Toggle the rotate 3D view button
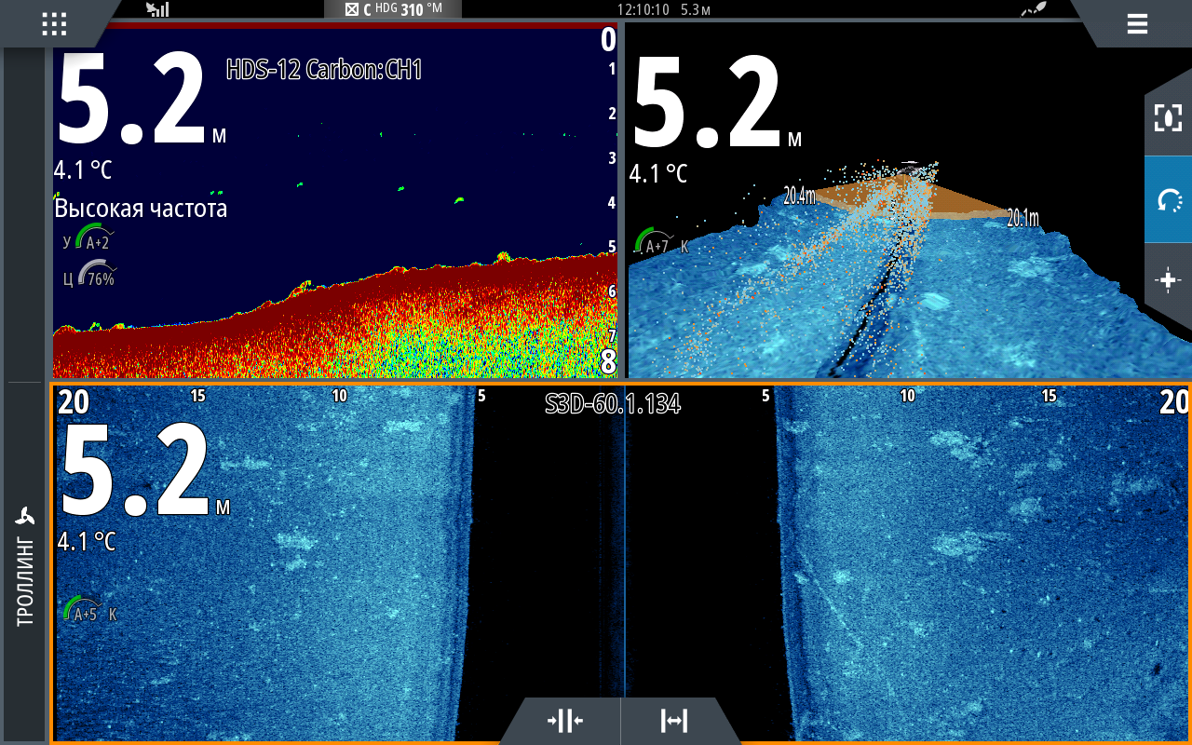The height and width of the screenshot is (745, 1192). pos(1169,199)
